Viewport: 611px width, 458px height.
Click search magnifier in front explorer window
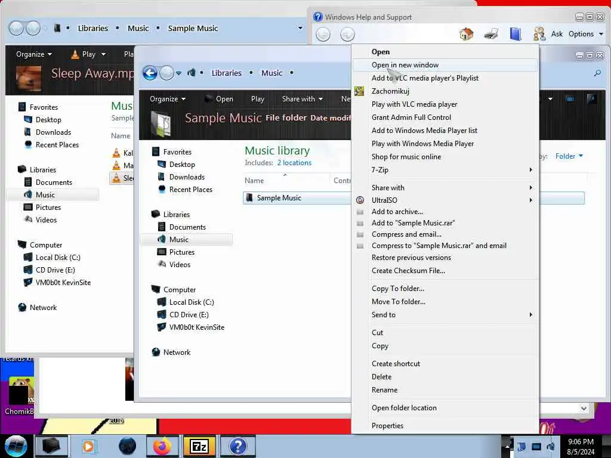tap(597, 73)
